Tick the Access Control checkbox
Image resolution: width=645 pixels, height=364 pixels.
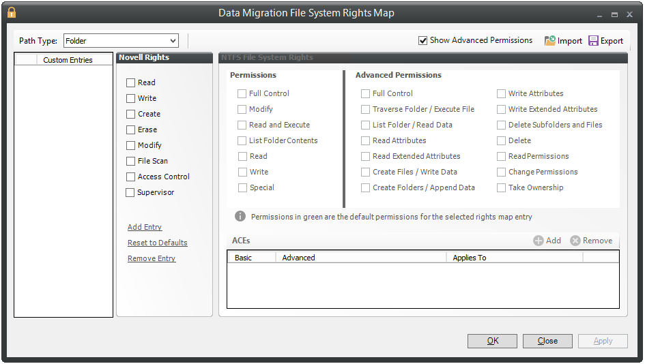[x=130, y=177]
